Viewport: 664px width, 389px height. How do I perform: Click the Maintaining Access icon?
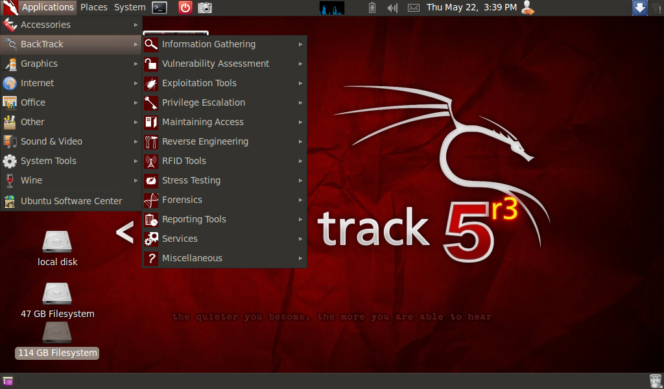(x=151, y=122)
